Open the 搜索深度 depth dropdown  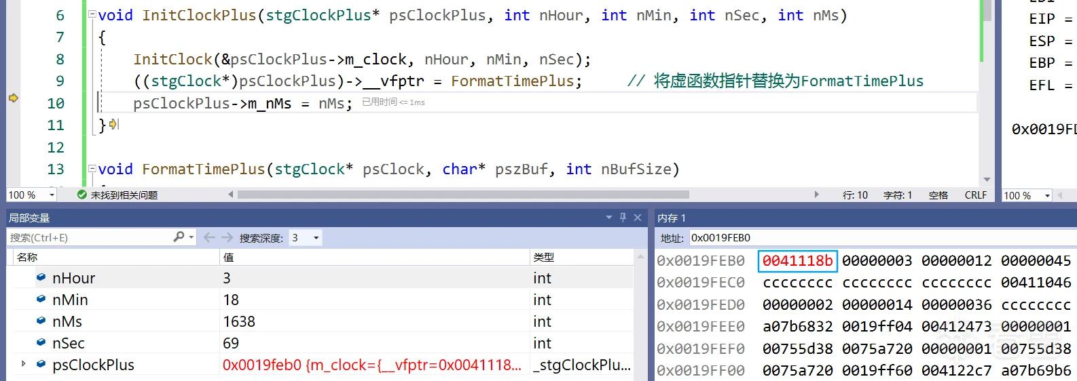(316, 238)
